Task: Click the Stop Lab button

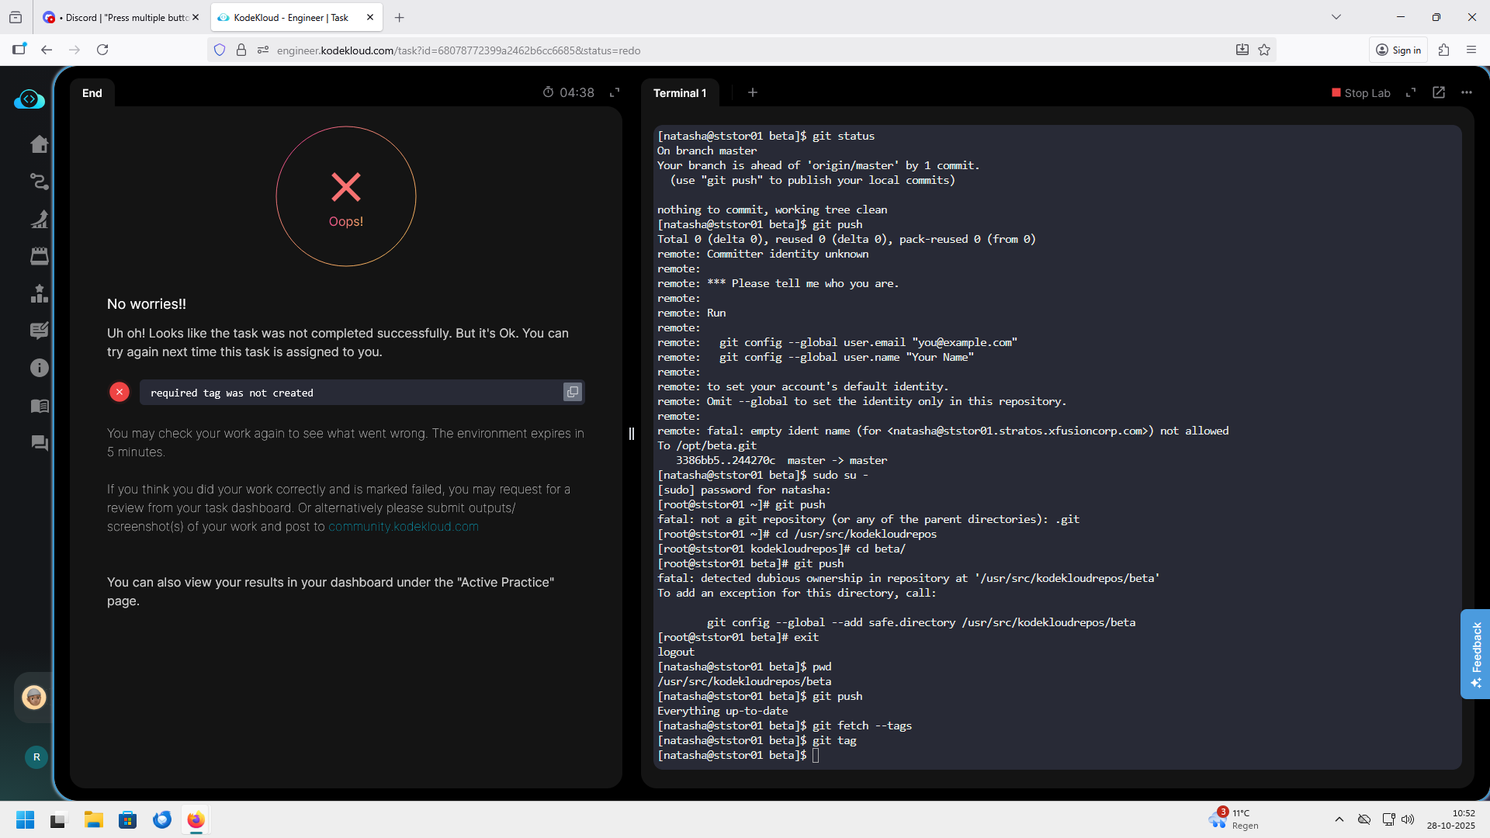Action: coord(1360,93)
